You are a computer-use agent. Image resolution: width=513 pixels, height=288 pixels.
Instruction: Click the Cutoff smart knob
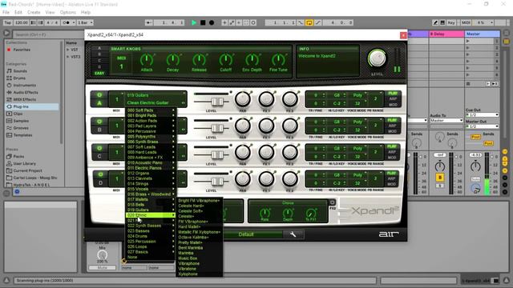point(225,60)
